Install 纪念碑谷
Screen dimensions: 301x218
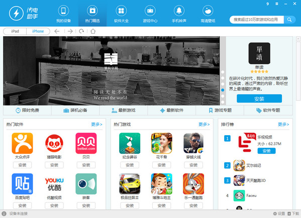130,165
